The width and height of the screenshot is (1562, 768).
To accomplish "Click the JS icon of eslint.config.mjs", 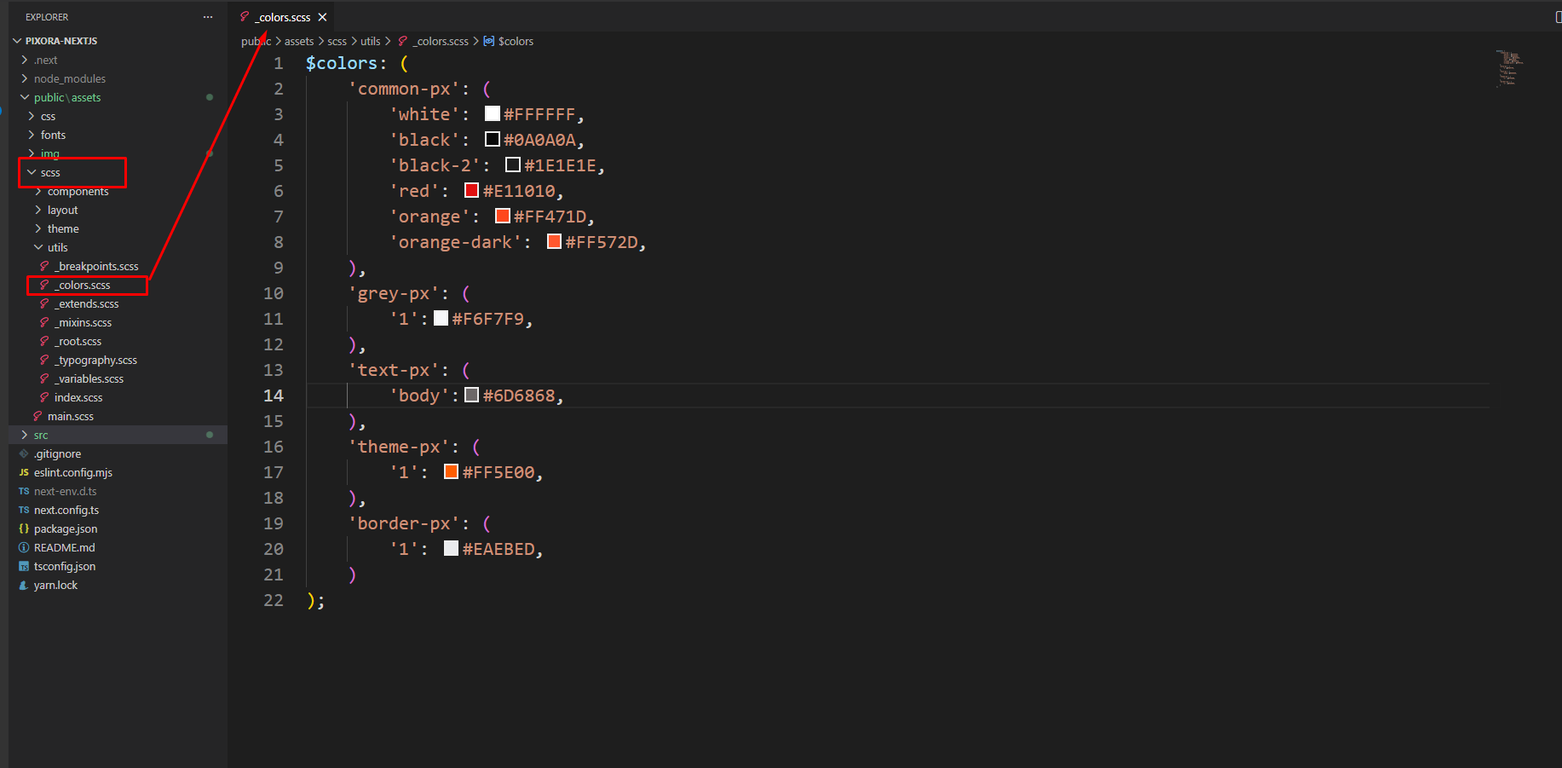I will tap(24, 472).
